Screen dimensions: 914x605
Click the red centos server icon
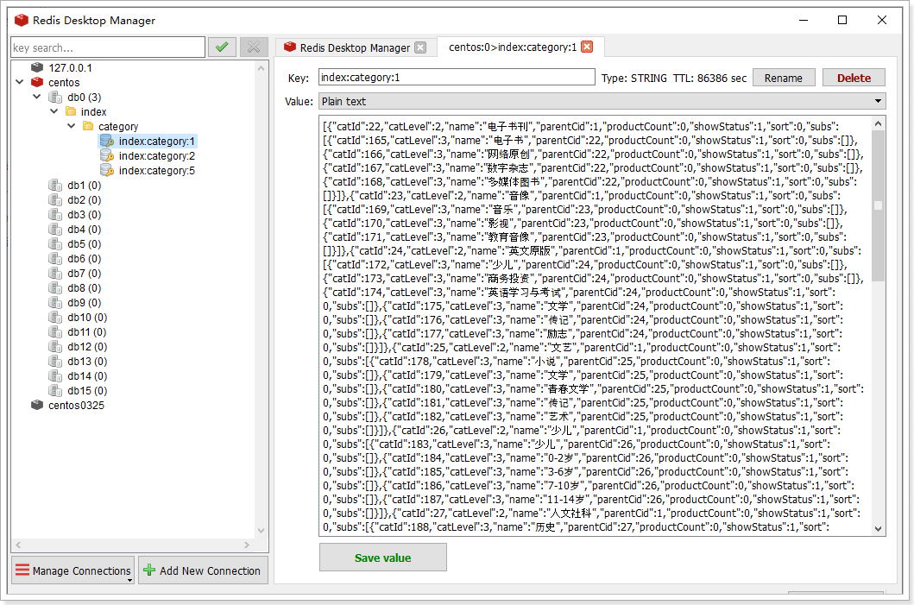pyautogui.click(x=36, y=82)
